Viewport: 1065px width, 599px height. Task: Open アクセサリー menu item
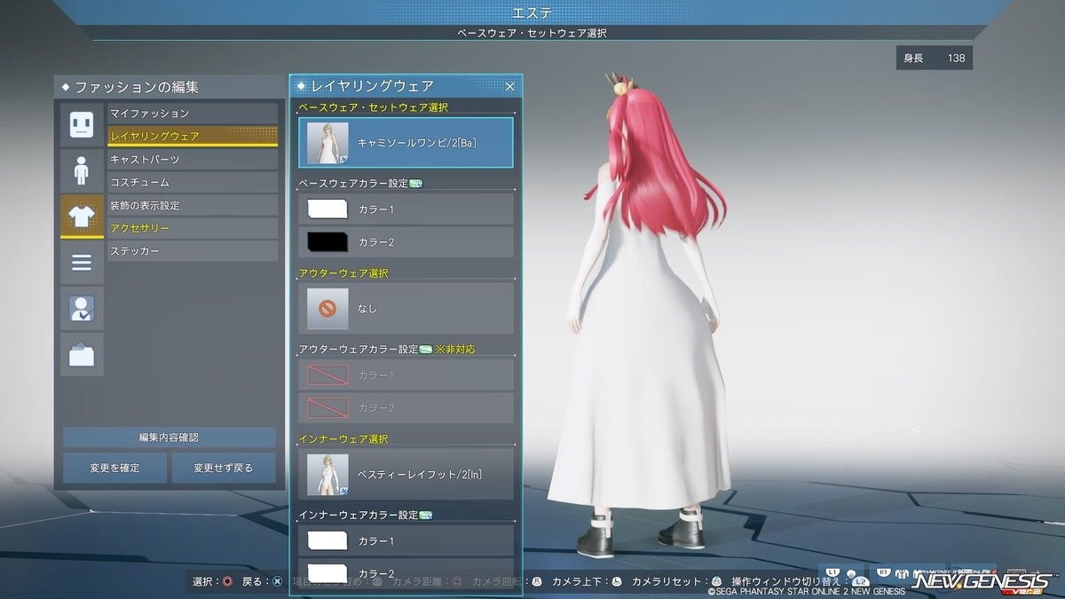click(193, 228)
